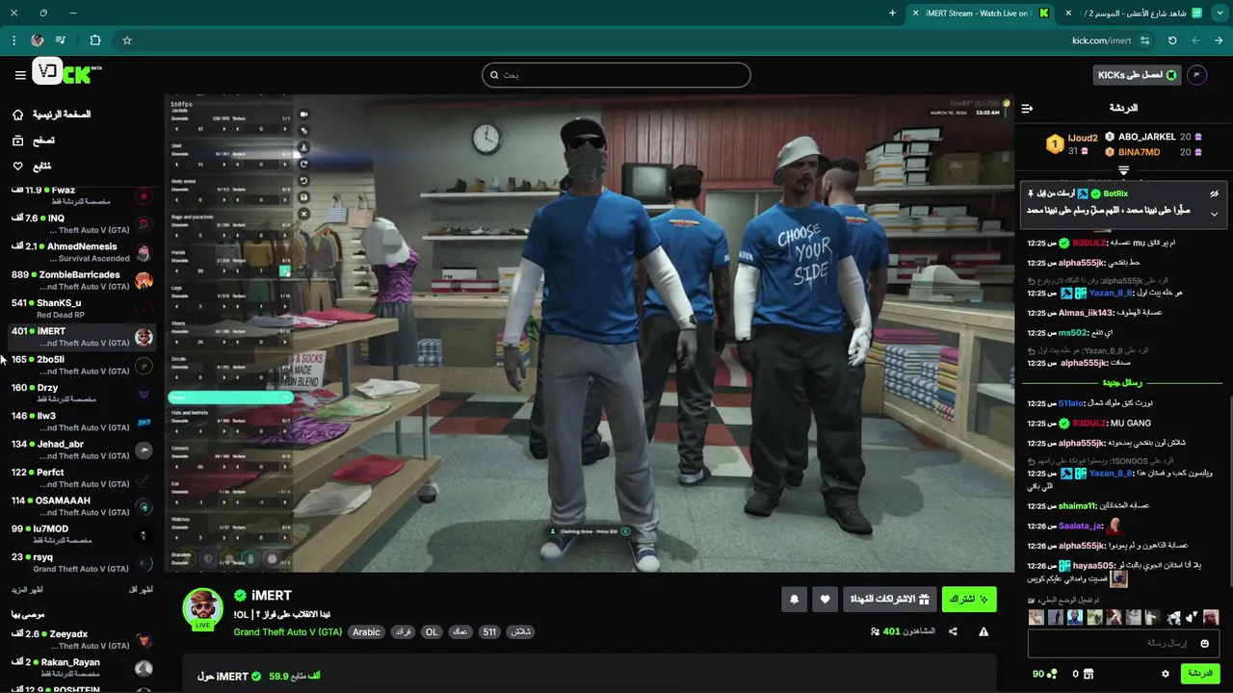Click the user avatar in top-right header
This screenshot has height=693, width=1233.
tap(1196, 75)
